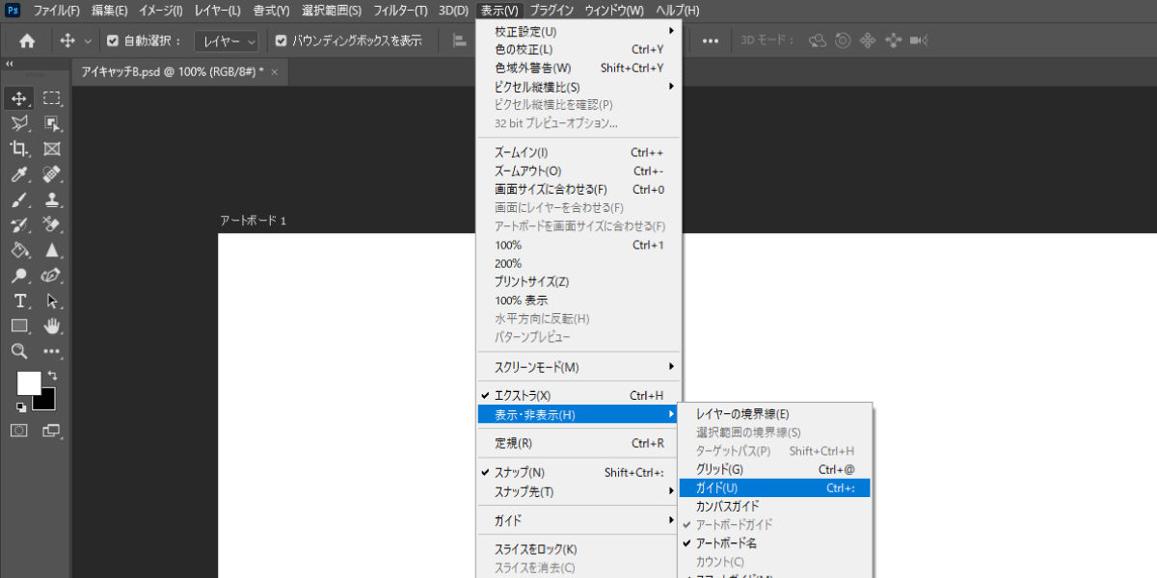
Task: Select the Paint Bucket tool
Action: click(x=19, y=250)
